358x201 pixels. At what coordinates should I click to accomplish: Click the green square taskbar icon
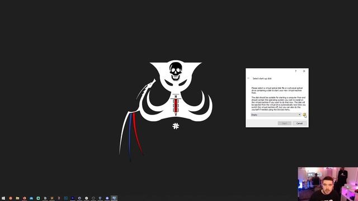(38, 198)
